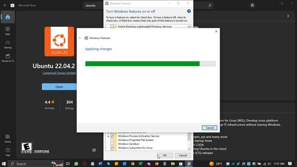The height and width of the screenshot is (167, 297).
Task: Open Movies & TV in Microsoft Store
Action: coord(8,58)
